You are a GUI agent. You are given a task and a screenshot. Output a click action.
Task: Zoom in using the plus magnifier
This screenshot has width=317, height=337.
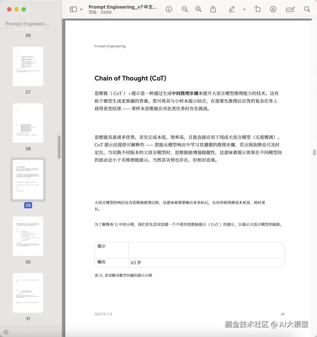point(199,9)
